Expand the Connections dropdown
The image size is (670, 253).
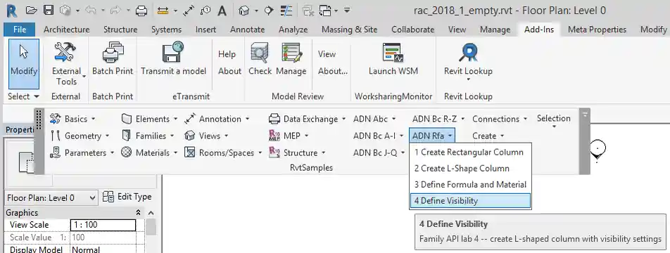click(500, 119)
